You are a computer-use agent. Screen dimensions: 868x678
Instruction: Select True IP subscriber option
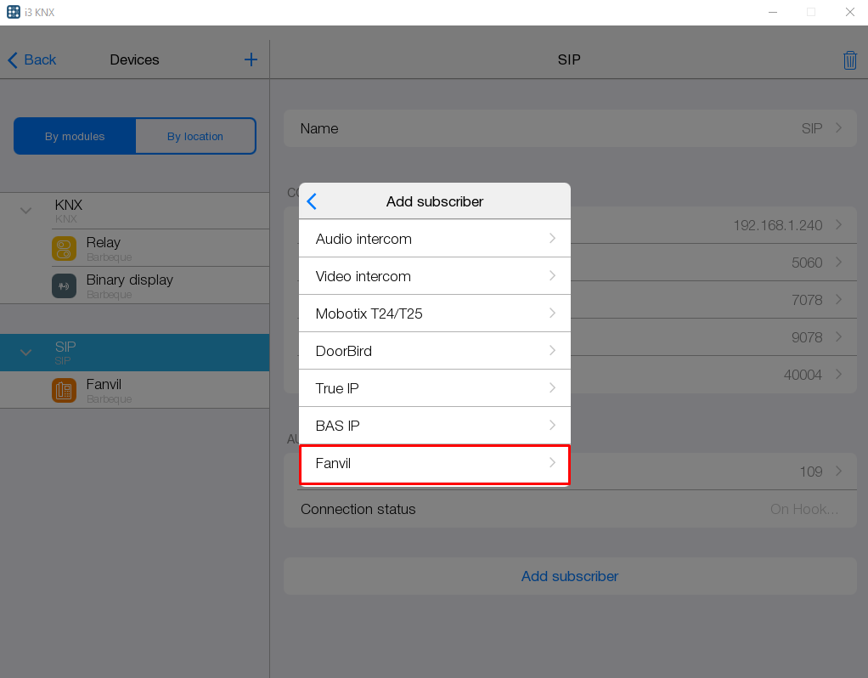tap(434, 388)
